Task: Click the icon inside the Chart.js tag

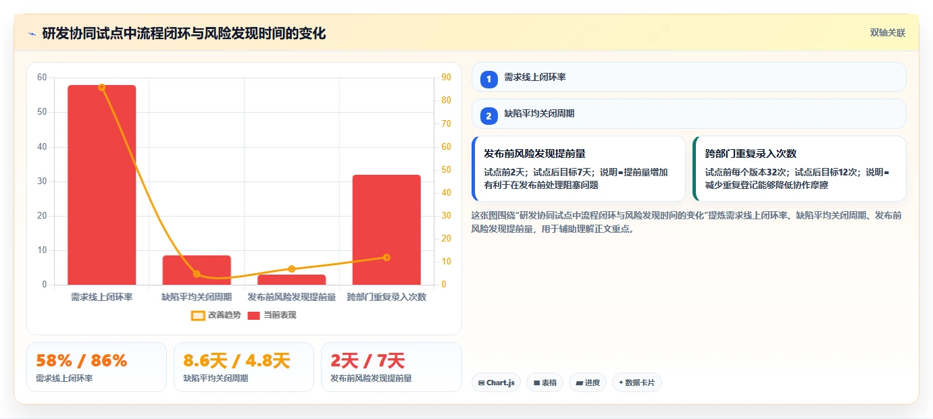Action: [481, 383]
